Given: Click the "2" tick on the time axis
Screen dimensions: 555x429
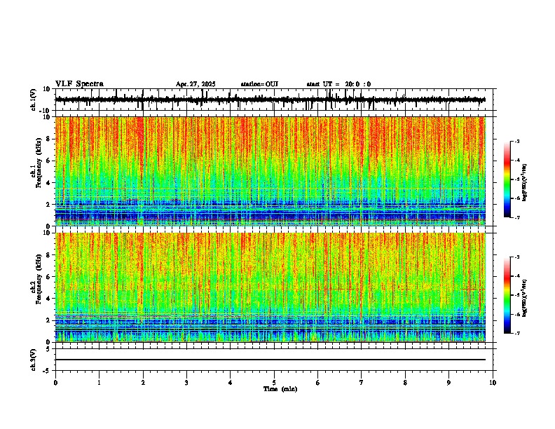Looking at the screenshot, I should click(x=143, y=383).
